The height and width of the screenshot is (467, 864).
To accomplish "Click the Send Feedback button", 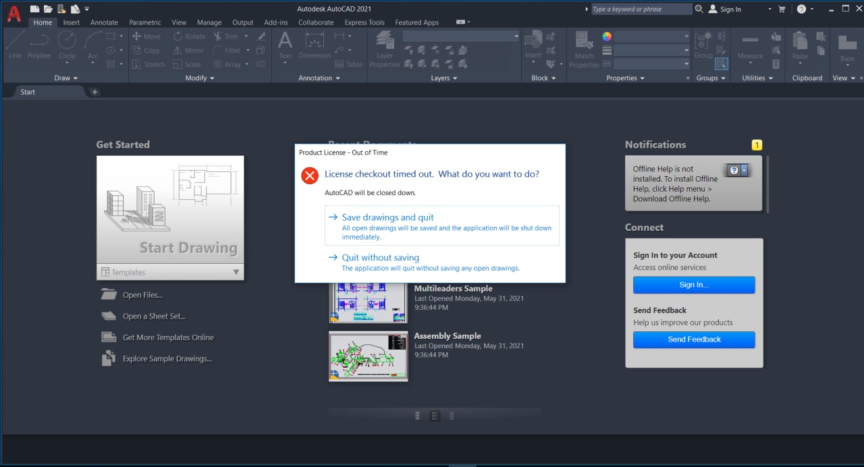I will pos(694,339).
